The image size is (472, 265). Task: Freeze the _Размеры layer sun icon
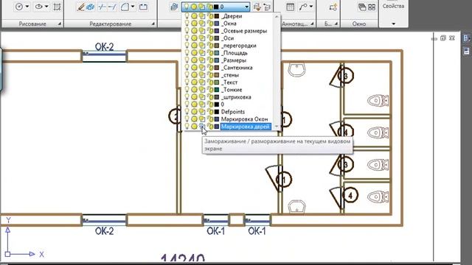coord(195,60)
